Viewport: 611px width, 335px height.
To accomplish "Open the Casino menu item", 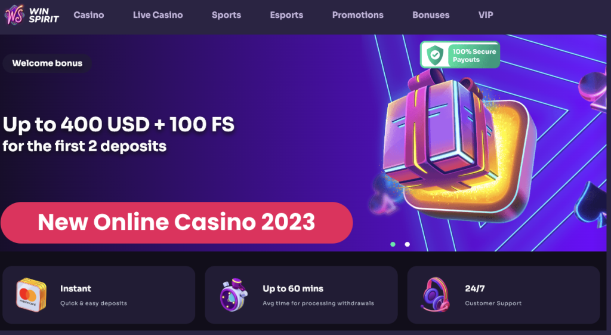I will tap(89, 15).
